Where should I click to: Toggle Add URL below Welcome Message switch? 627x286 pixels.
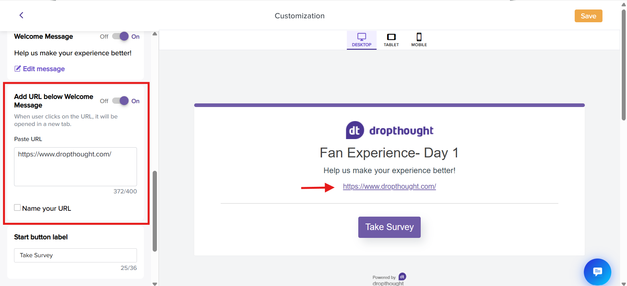120,101
